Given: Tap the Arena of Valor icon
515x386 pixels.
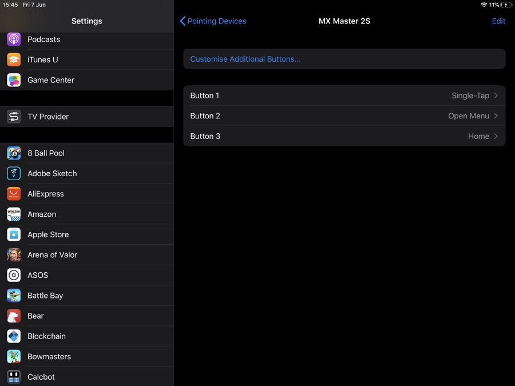Looking at the screenshot, I should pos(14,254).
